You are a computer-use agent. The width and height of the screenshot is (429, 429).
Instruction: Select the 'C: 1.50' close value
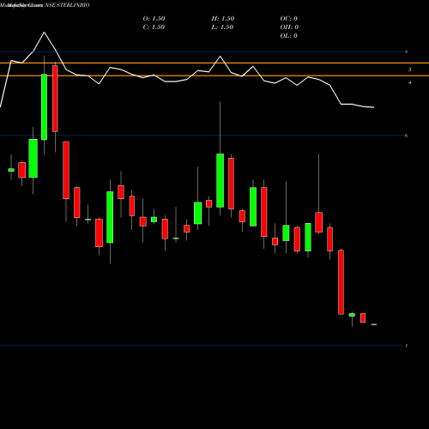pos(154,27)
